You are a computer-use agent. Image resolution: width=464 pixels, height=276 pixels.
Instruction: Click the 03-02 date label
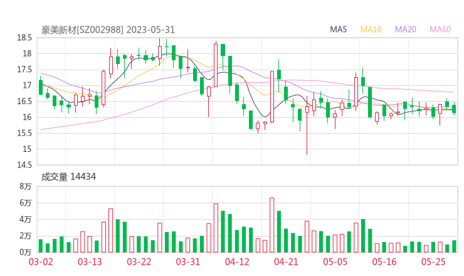[x=41, y=262]
